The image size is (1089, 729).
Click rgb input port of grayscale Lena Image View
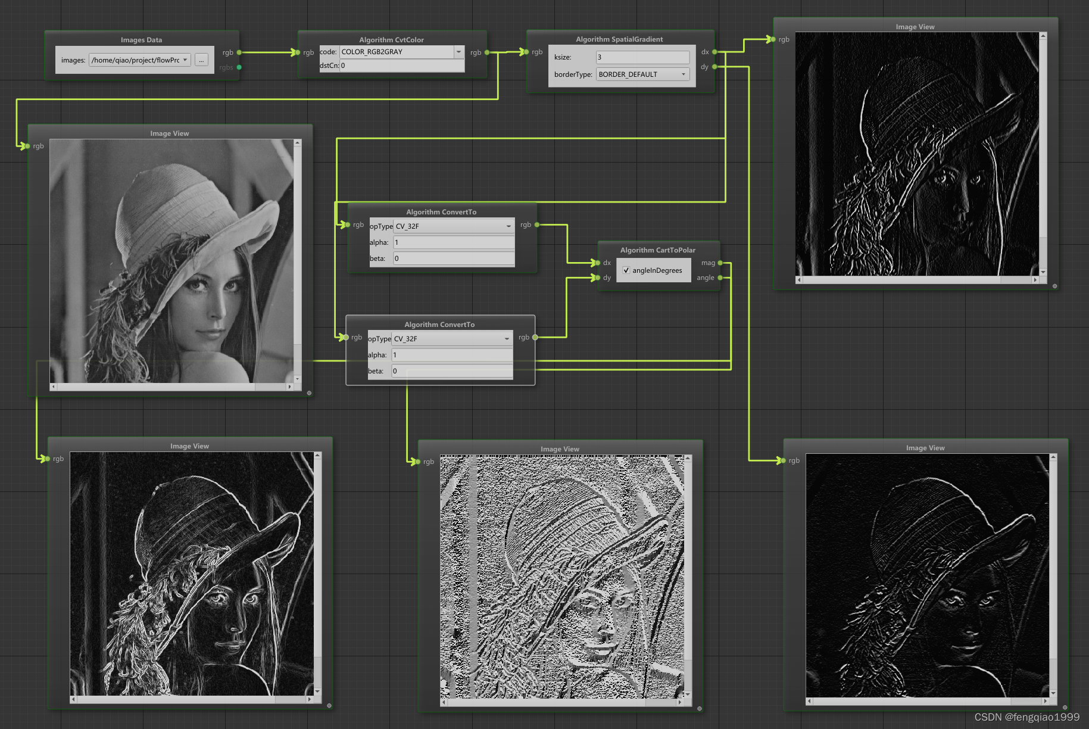27,146
